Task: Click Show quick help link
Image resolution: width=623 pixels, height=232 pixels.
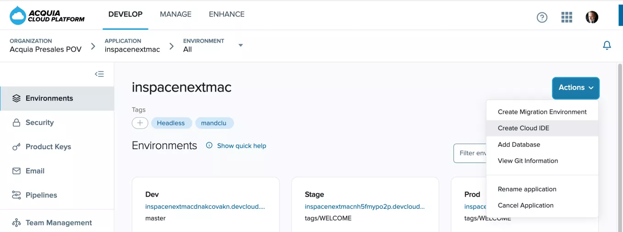Action: (241, 146)
